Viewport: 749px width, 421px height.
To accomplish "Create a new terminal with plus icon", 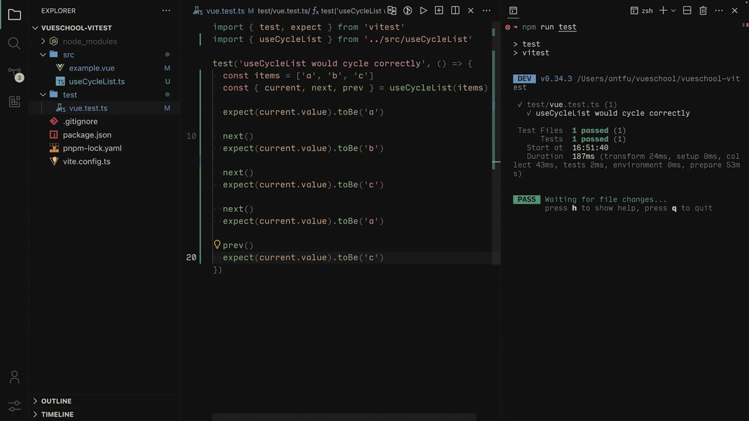I will [x=663, y=11].
